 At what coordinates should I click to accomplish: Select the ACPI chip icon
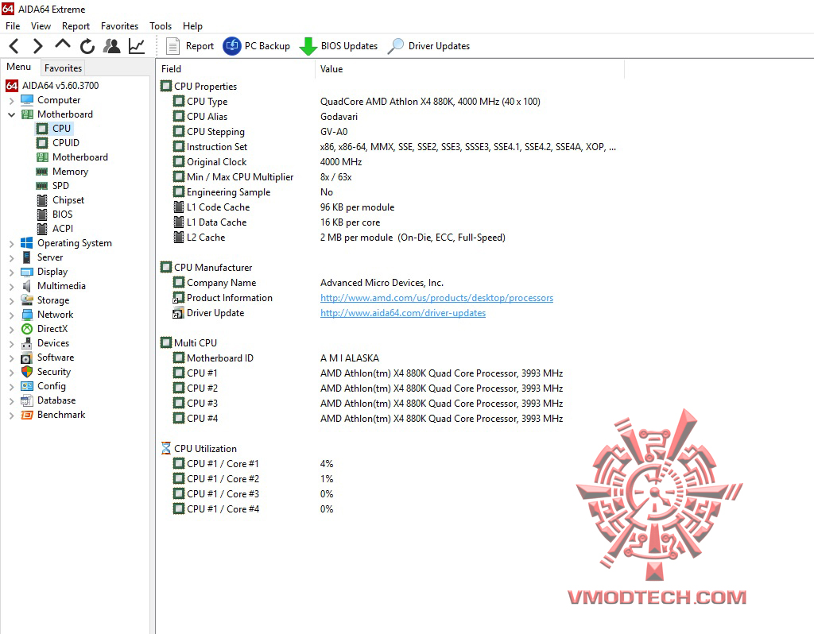43,229
